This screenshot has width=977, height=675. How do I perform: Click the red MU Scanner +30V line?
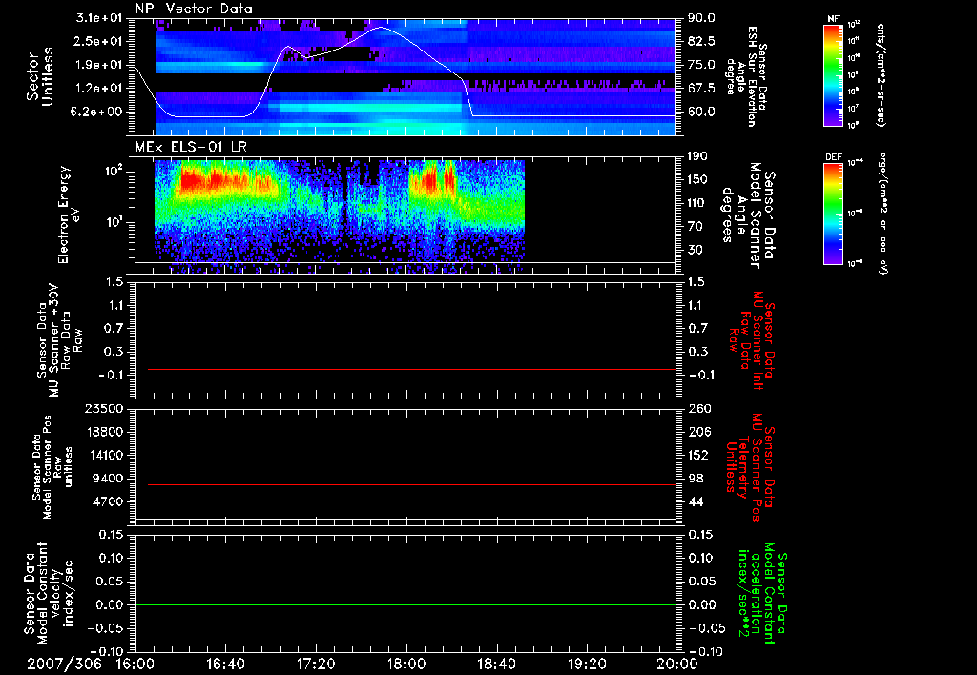[x=411, y=369]
